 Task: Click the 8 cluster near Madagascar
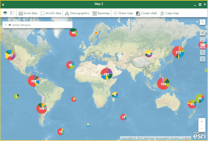click(115, 95)
